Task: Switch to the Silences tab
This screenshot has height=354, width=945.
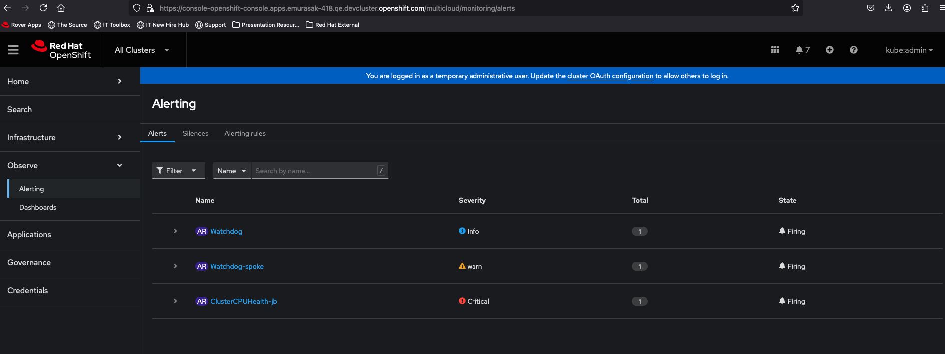Action: [195, 133]
